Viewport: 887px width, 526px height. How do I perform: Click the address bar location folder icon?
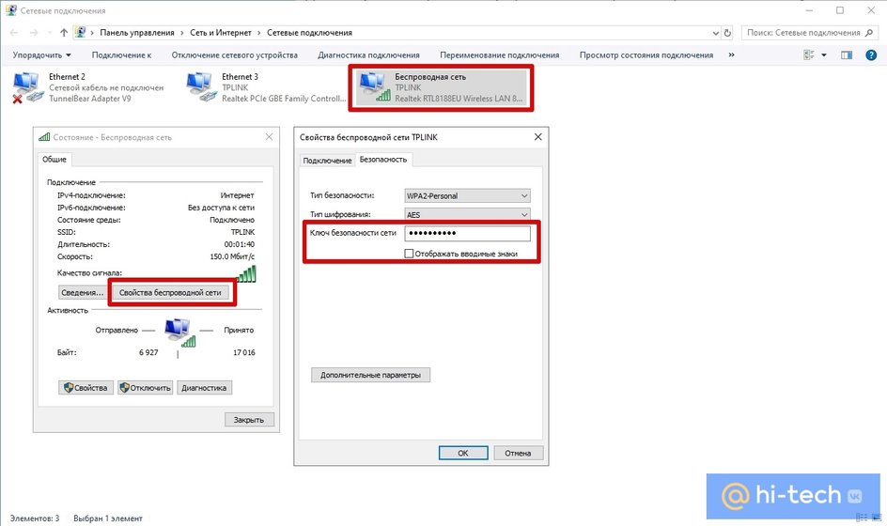coord(80,32)
